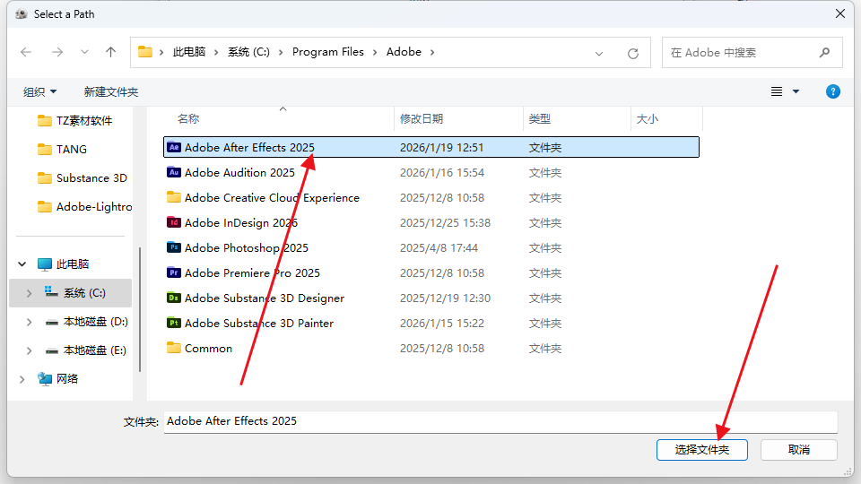This screenshot has height=484, width=861.
Task: Click the search magnifier icon
Action: 824,53
